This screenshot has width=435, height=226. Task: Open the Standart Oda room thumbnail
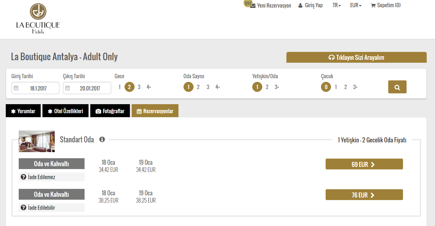[37, 141]
